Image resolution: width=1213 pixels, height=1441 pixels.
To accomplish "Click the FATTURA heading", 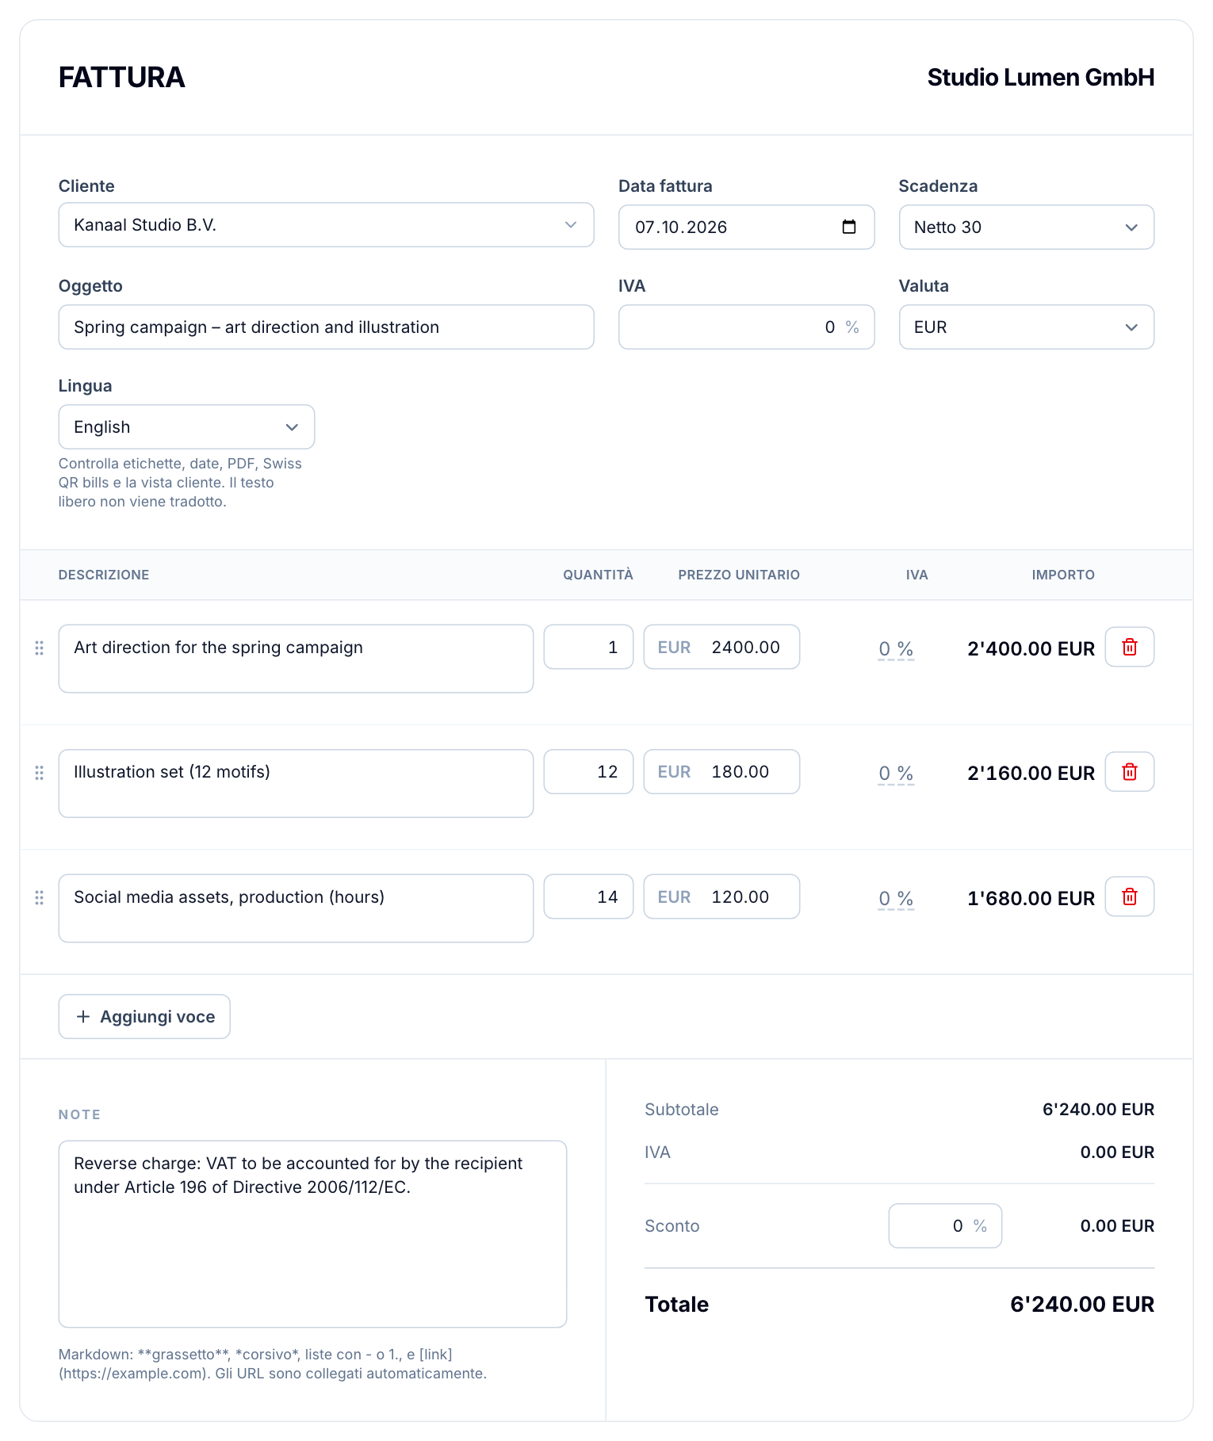I will click(122, 78).
